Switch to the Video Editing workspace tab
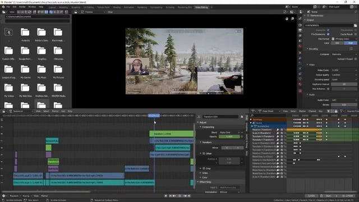The width and height of the screenshot is (359, 202). 201,7
